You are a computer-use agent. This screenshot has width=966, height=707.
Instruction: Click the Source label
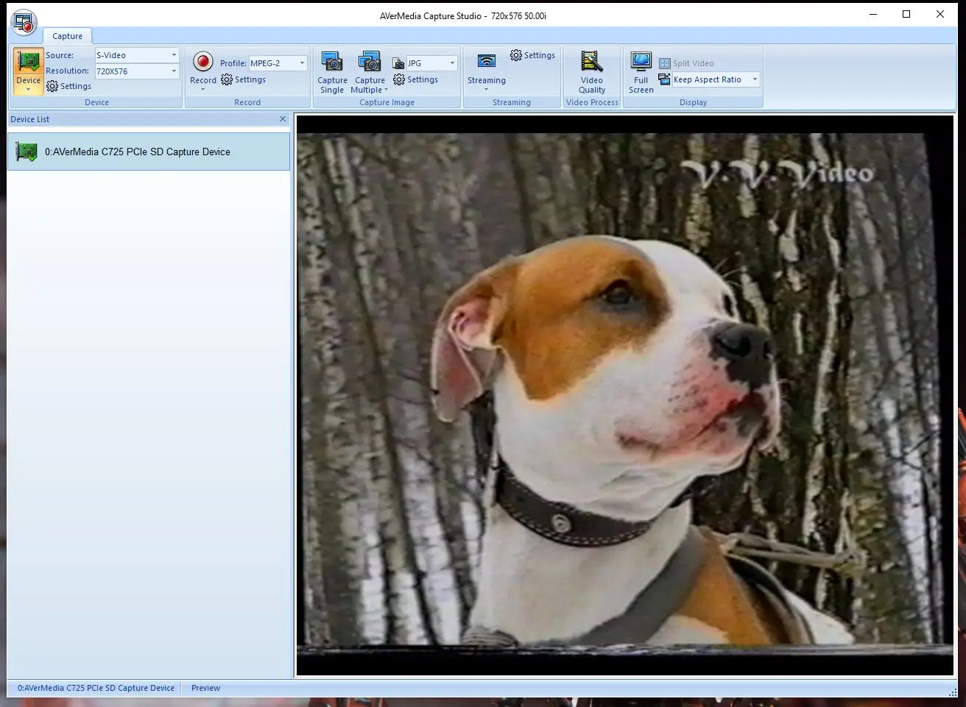[60, 55]
